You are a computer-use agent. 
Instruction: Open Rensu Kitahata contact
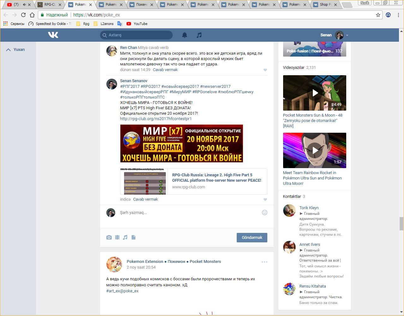point(312,286)
